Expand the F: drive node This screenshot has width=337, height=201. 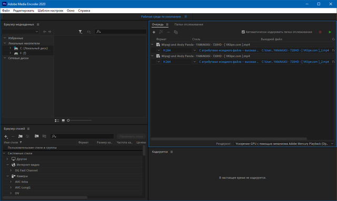click(10, 53)
